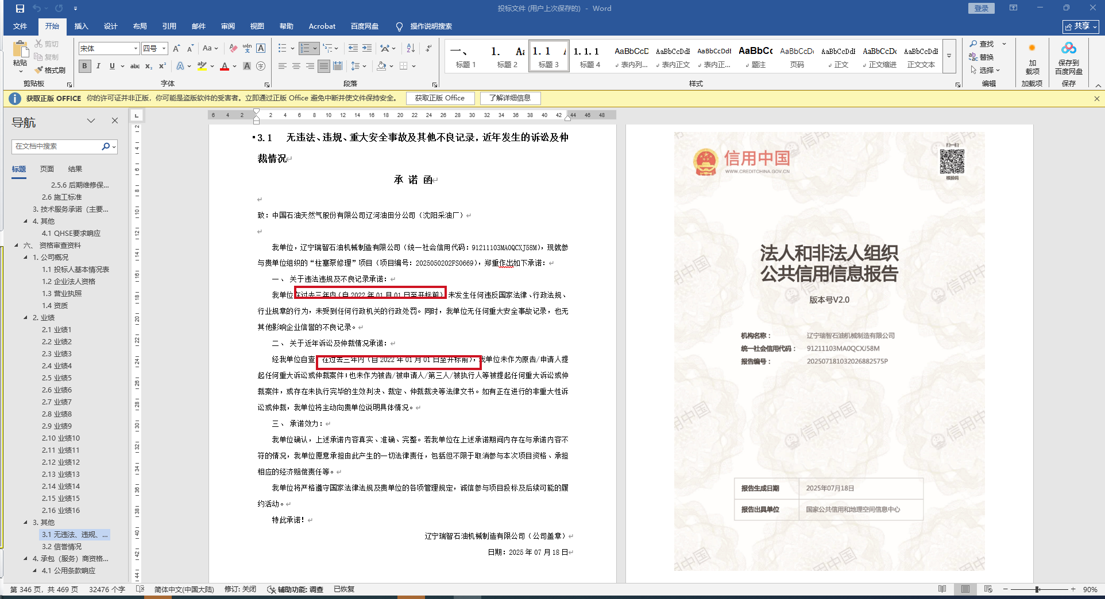1105x599 pixels.
Task: Toggle the character border
Action: click(x=261, y=48)
